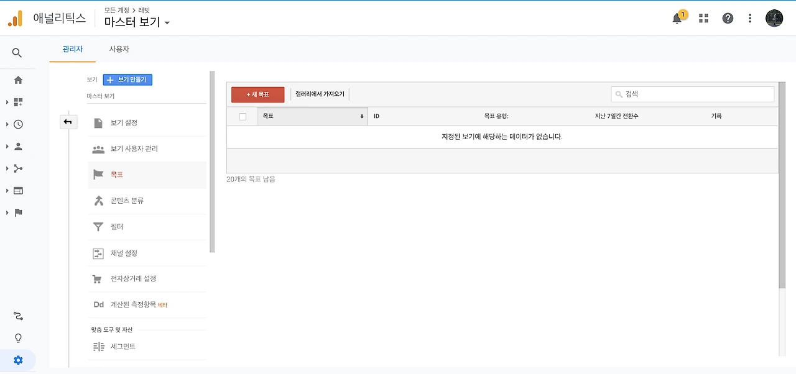Open the three-dot more options menu
796x374 pixels.
click(x=751, y=18)
